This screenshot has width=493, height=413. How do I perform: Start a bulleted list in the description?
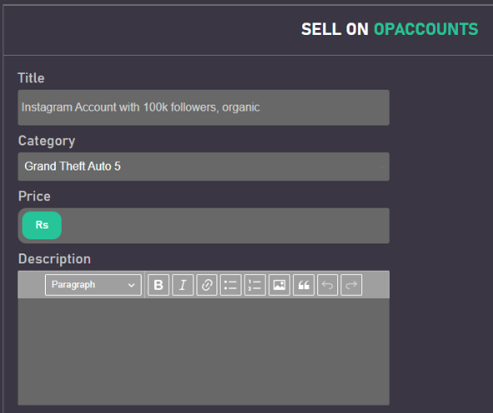pyautogui.click(x=231, y=285)
